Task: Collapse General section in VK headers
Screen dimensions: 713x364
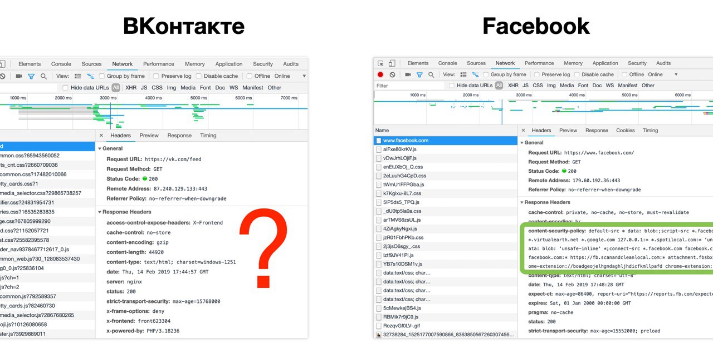Action: (x=100, y=148)
